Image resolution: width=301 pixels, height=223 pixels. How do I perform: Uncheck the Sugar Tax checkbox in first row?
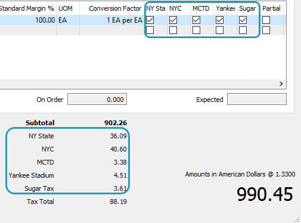point(243,20)
